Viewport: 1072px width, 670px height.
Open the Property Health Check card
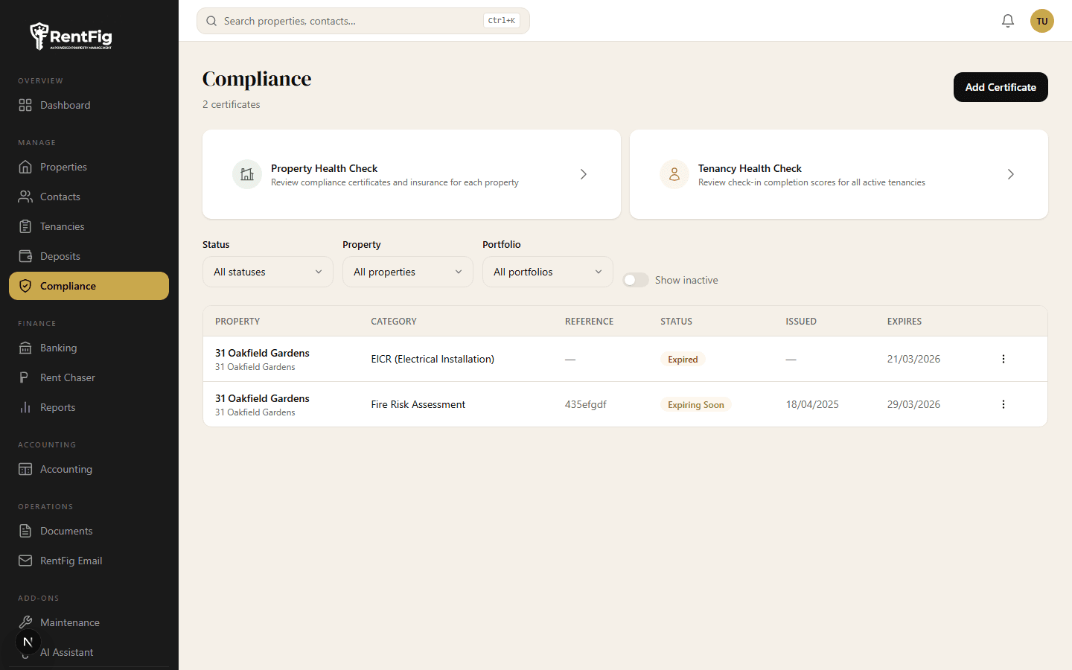tap(412, 174)
